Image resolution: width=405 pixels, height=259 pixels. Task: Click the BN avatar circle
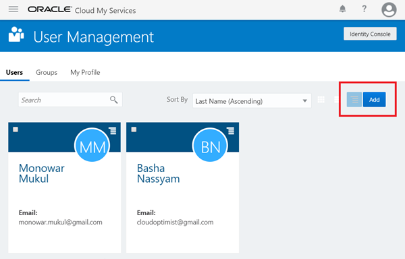pyautogui.click(x=210, y=145)
